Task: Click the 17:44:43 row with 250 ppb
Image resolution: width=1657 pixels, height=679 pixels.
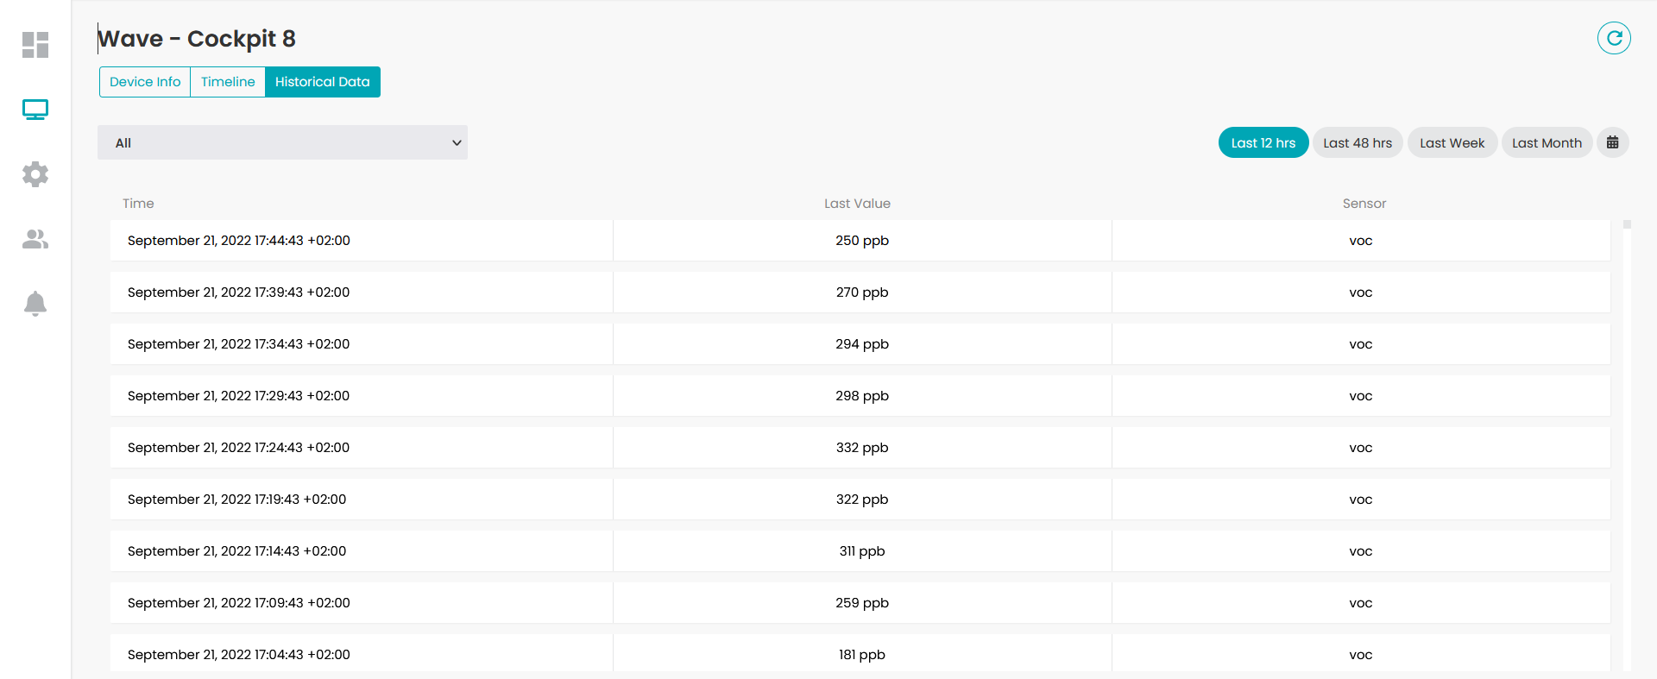Action: click(x=860, y=241)
